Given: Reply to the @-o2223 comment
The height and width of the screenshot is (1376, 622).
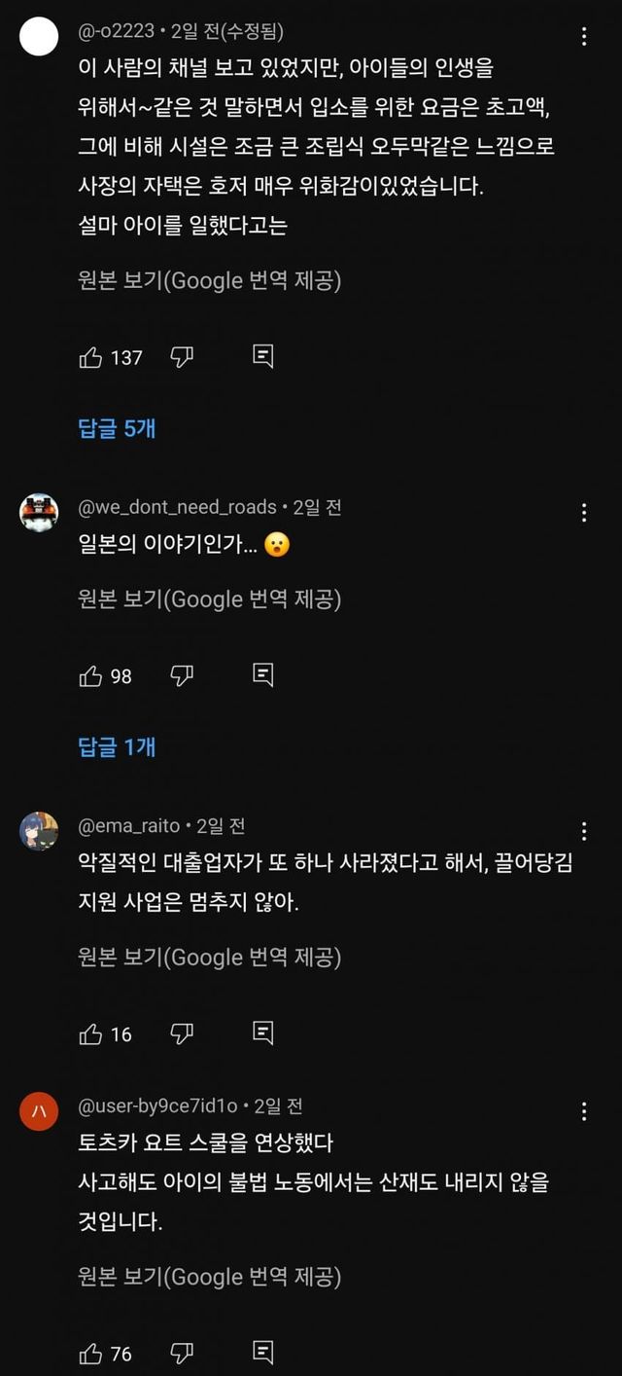Looking at the screenshot, I should 262,357.
